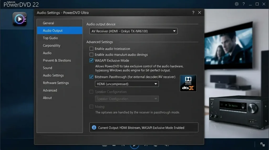Expand the HDMI (uncompressed) dropdown

(127, 84)
